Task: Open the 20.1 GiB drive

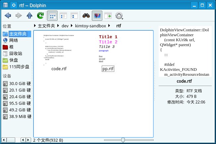Action: tap(17, 90)
